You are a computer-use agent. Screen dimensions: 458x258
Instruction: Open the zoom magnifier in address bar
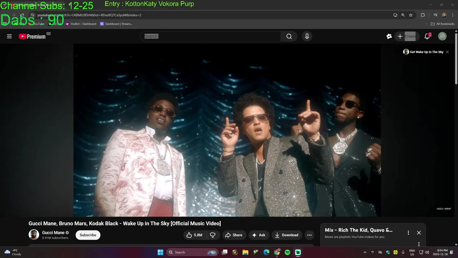403,15
